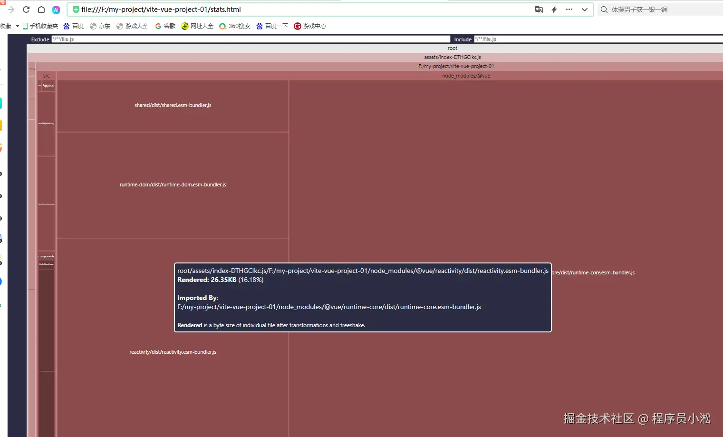
Task: Click the Include filter input field
Action: point(598,39)
